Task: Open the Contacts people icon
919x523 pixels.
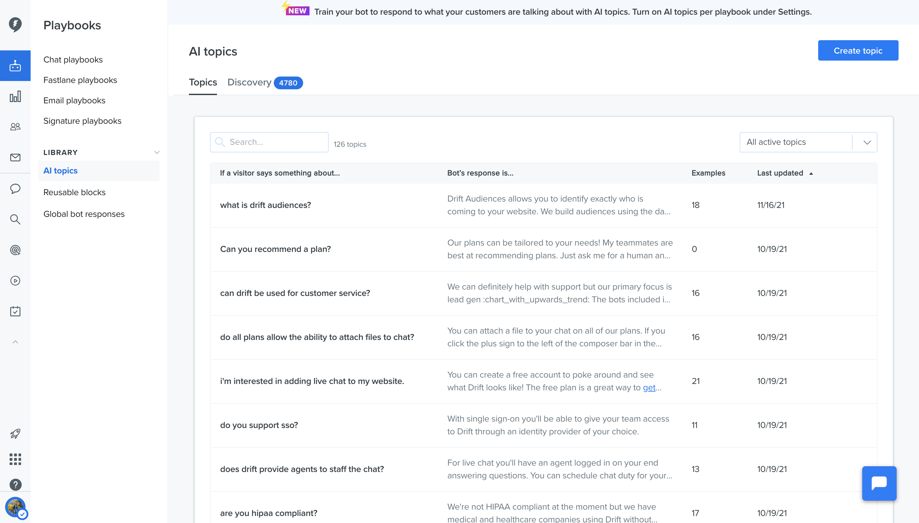Action: 15,127
